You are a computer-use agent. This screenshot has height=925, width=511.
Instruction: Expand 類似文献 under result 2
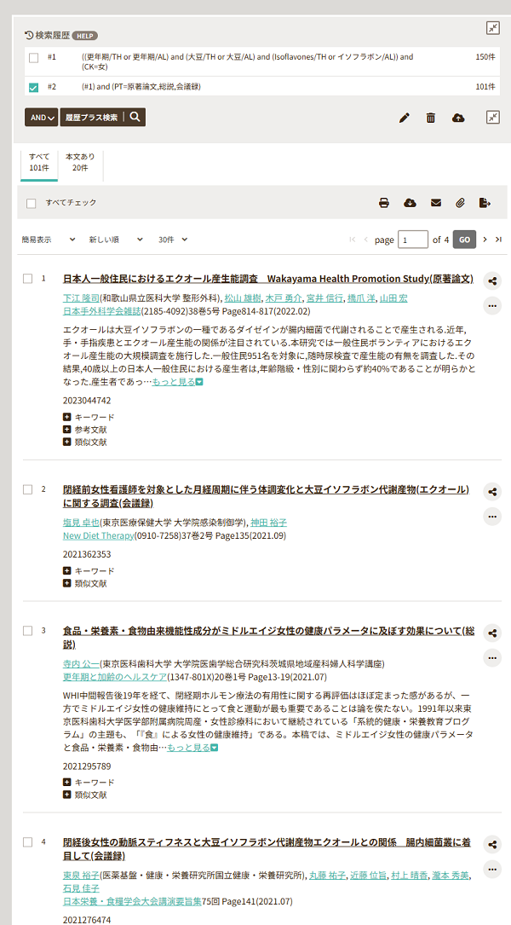point(85,583)
